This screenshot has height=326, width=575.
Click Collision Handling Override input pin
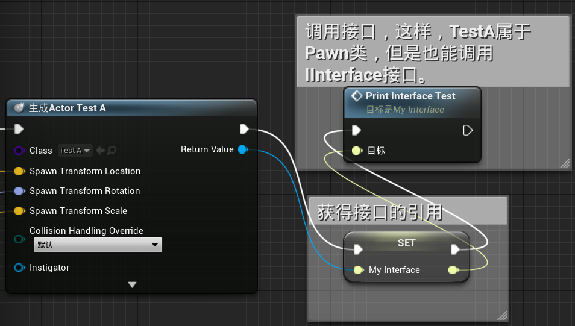pyautogui.click(x=19, y=239)
